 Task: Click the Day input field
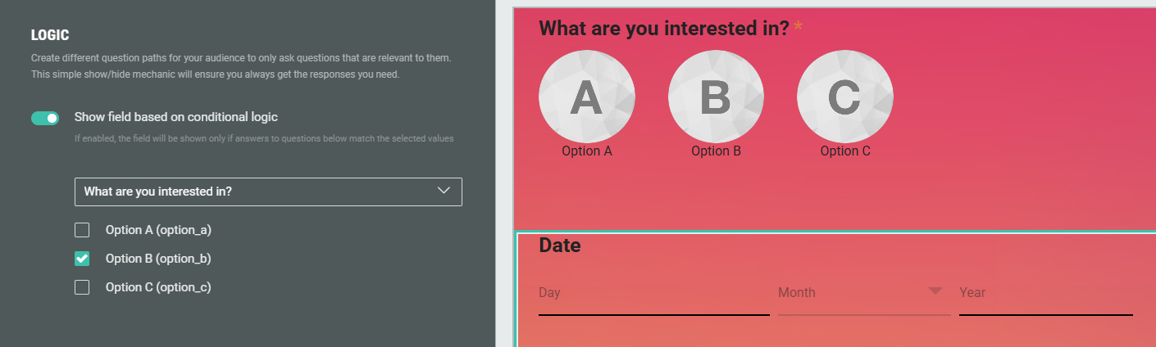click(653, 293)
